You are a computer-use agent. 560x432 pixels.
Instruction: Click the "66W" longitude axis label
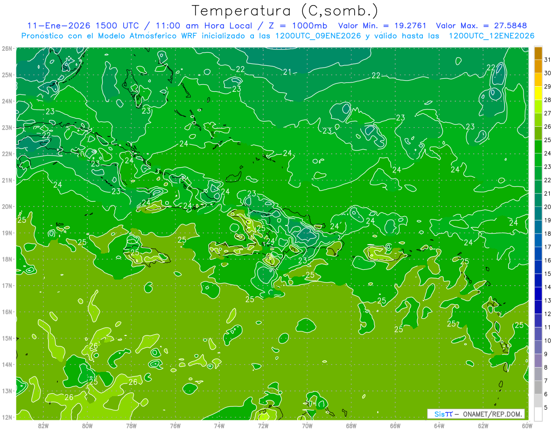(395, 425)
